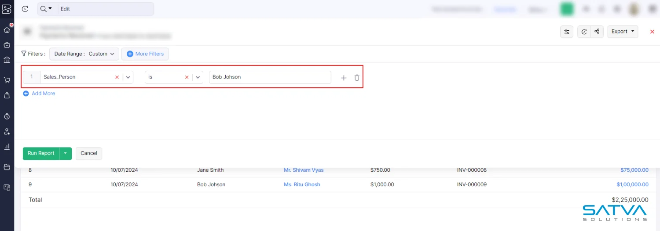Viewport: 660px width, 231px height.
Task: Expand the 'is' comparator dropdown
Action: [198, 77]
